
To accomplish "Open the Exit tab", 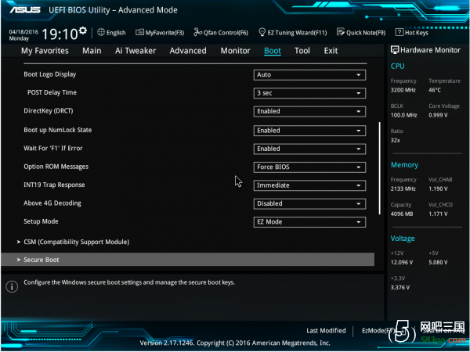I will pyautogui.click(x=331, y=51).
